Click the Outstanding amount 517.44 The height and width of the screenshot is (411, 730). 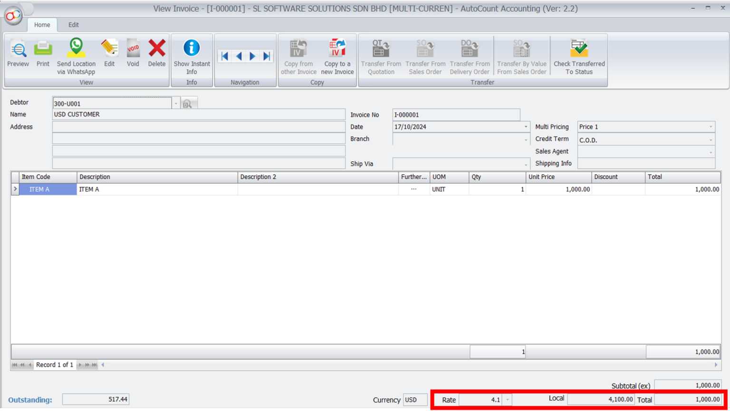[96, 400]
